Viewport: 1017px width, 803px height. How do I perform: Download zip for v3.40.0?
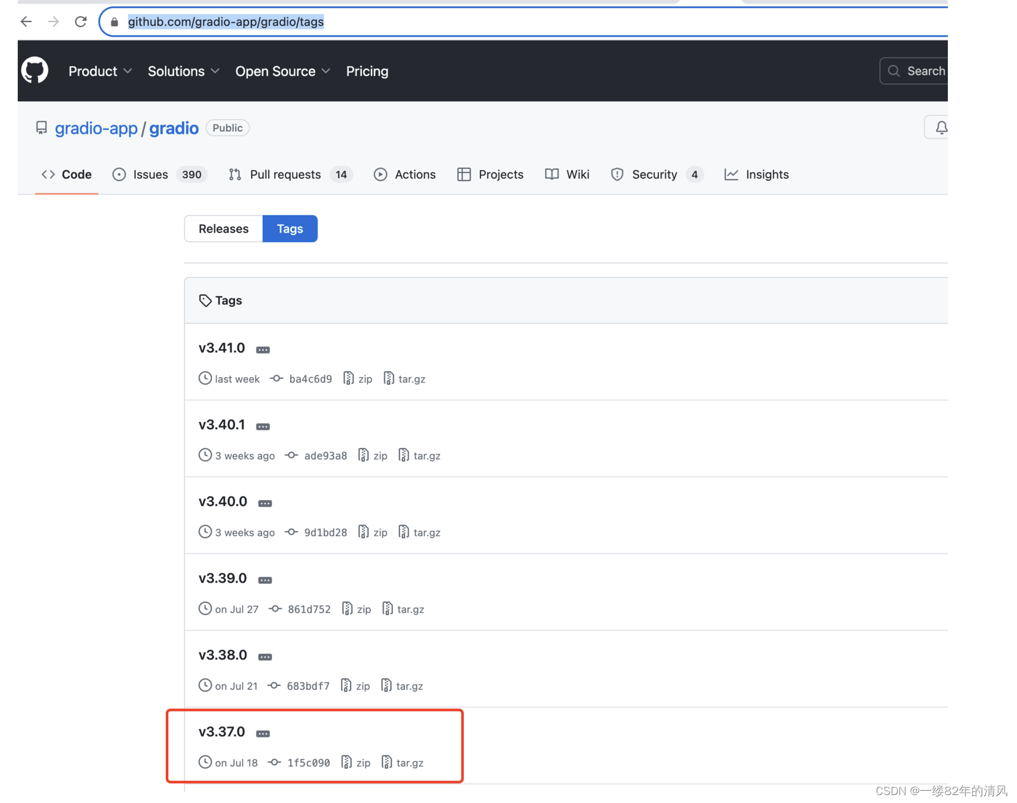373,532
